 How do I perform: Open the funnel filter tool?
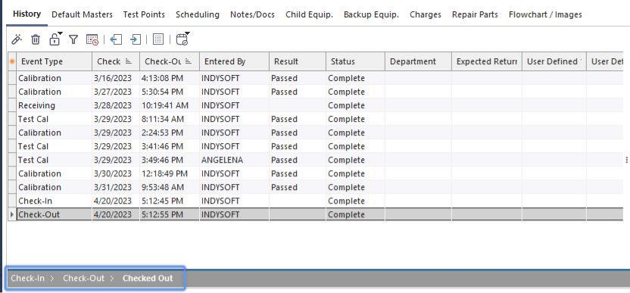pyautogui.click(x=73, y=39)
